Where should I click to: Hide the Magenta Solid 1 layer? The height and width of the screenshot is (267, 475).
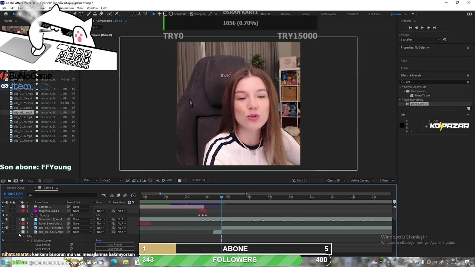click(x=3, y=211)
